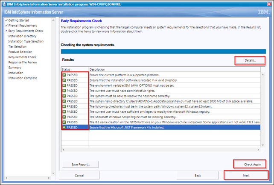Click passed icon for administrative rights row
Viewport: 274px width, 185px height.
pos(64,91)
